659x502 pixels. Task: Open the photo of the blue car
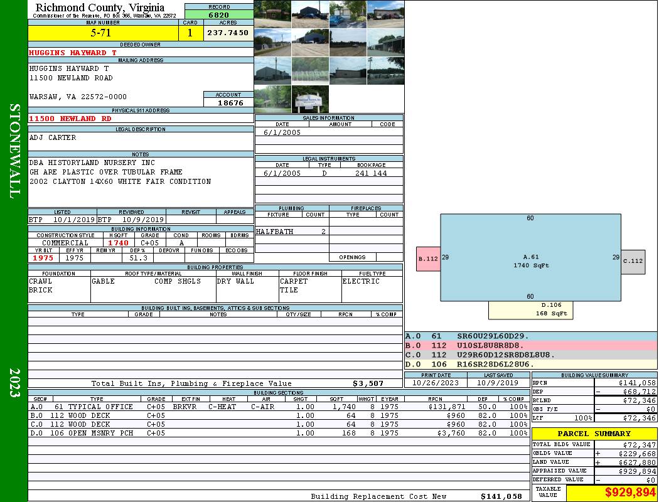348,14
